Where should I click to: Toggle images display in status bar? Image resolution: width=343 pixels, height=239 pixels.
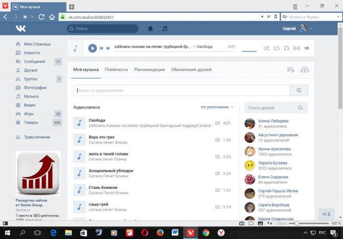tap(260, 223)
